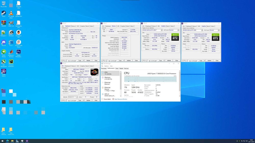Open the Quick Startup desktop icon
The width and height of the screenshot is (255, 143).
[4, 53]
